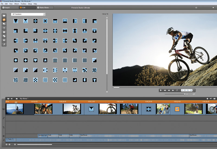The height and width of the screenshot is (149, 217).
Task: Open the Edit menu in menu bar
Action: (x=6, y=4)
